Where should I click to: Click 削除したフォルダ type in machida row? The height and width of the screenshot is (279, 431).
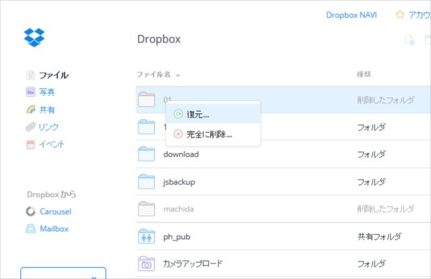tap(386, 209)
